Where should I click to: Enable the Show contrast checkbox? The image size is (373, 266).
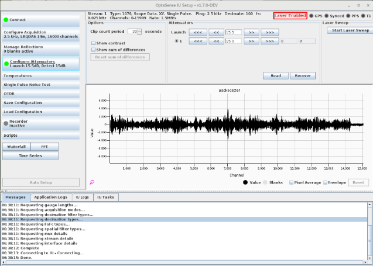click(x=94, y=43)
